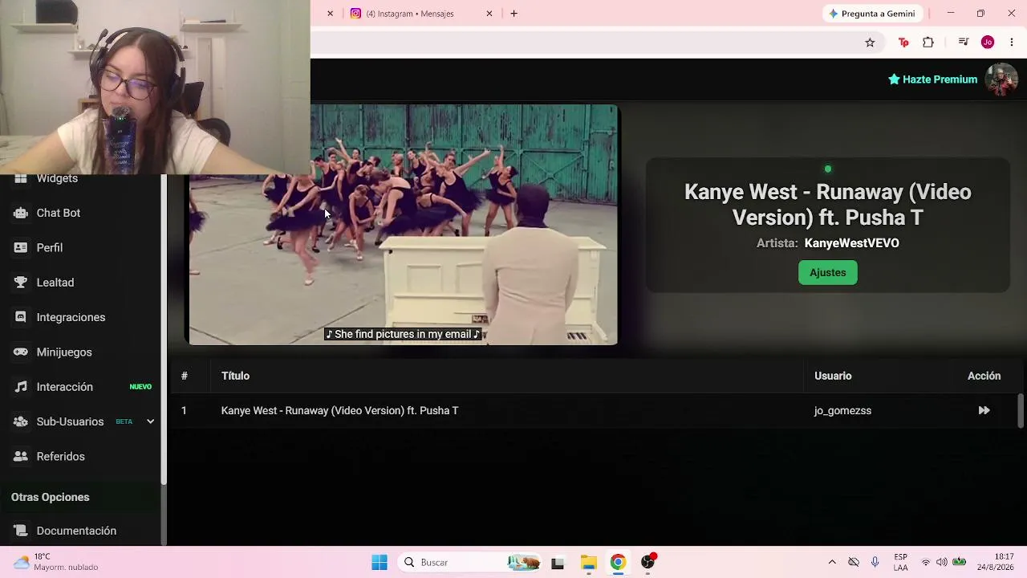Click the Sub-Usuarios users gear icon
Image resolution: width=1027 pixels, height=578 pixels.
pos(21,421)
